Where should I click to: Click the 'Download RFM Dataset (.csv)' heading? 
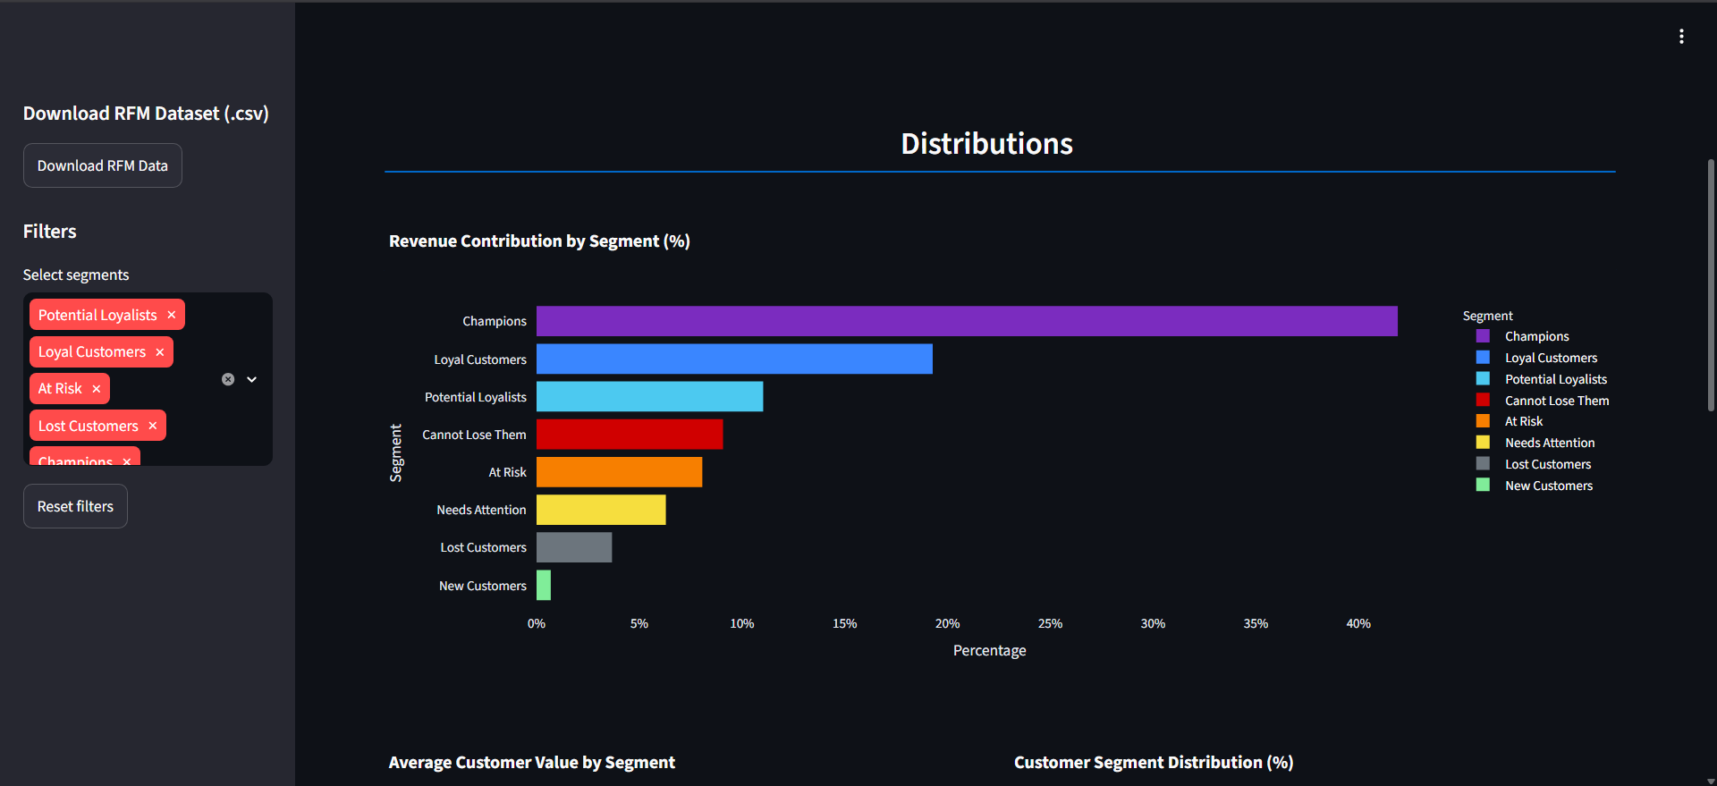pos(146,114)
